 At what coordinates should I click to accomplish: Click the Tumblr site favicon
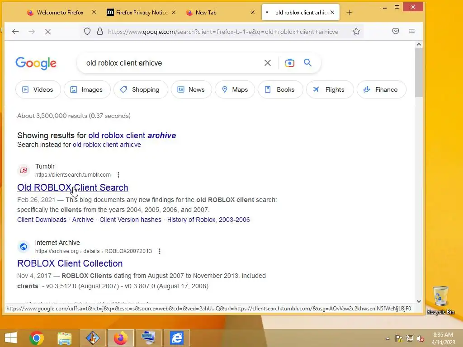tap(24, 170)
